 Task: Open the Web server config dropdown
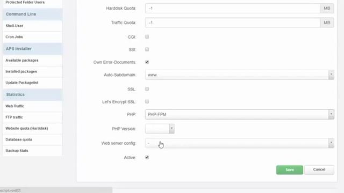click(x=240, y=143)
